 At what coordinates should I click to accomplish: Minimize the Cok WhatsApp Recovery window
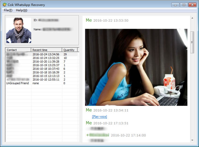point(176,5)
